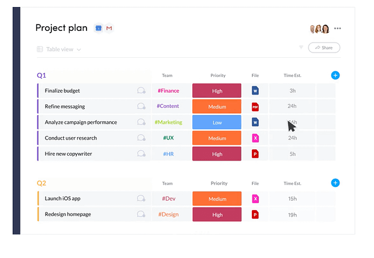The height and width of the screenshot is (258, 374).
Task: Open the Google Calendar integration icon
Action: click(x=99, y=28)
